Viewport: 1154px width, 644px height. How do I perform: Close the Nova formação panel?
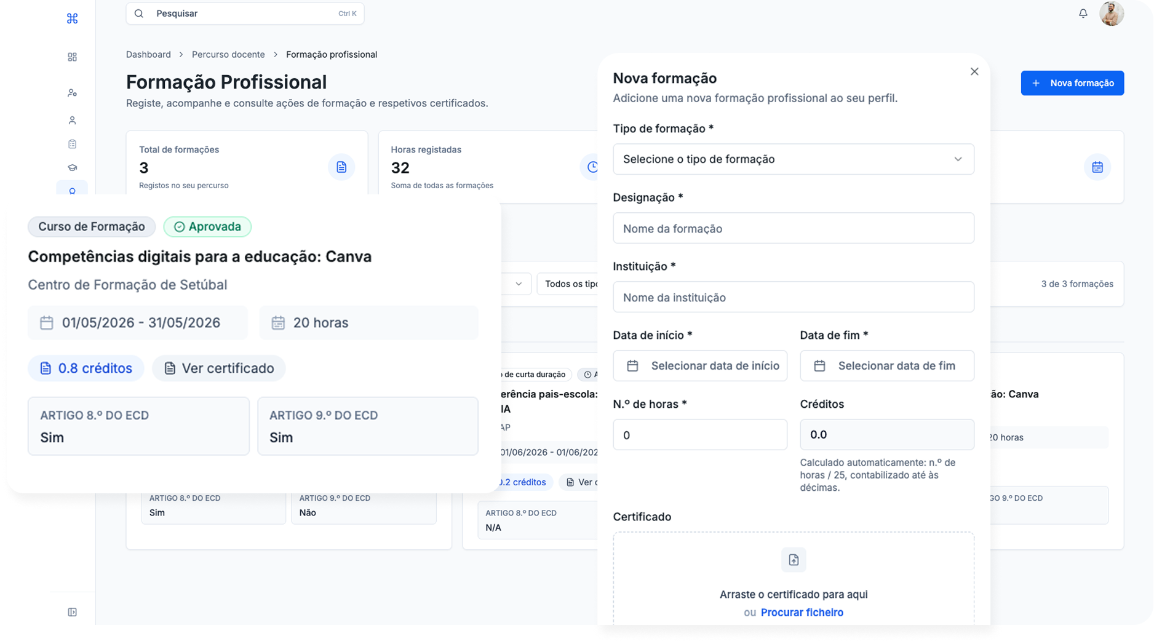pos(974,72)
